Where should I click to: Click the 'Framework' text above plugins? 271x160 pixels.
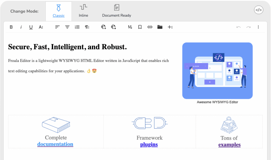pyautogui.click(x=150, y=138)
